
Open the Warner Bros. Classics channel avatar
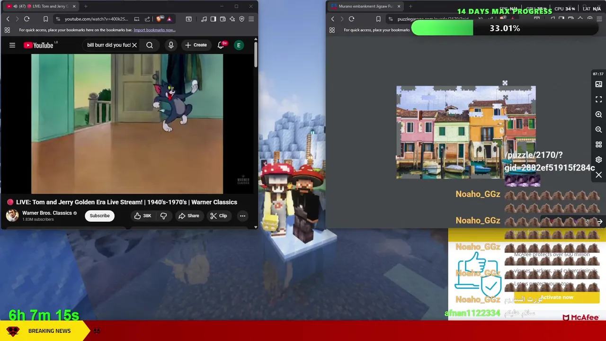12,215
